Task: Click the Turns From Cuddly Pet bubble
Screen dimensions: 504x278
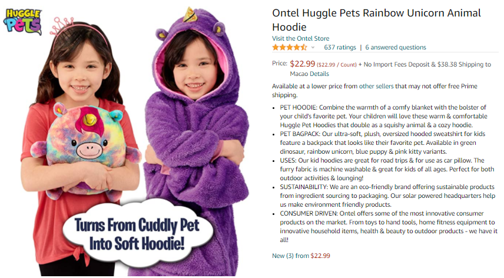Action: coord(137,234)
